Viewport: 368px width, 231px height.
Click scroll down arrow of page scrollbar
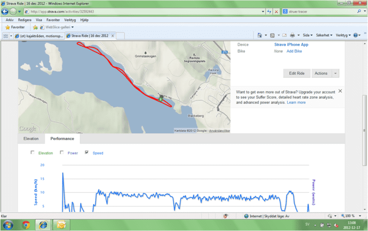pos(364,209)
